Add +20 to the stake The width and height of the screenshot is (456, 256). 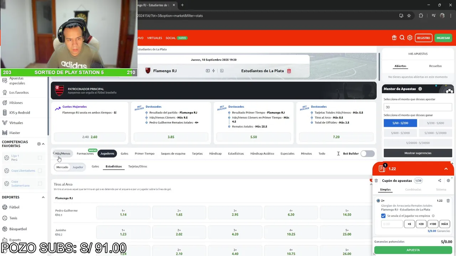pos(421,224)
